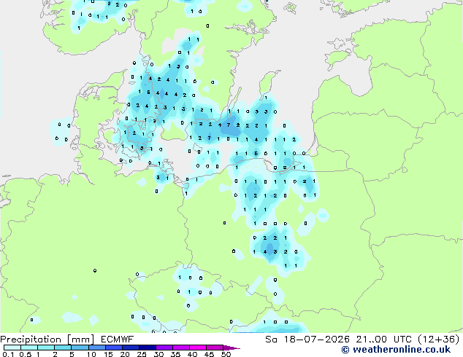The height and width of the screenshot is (357, 463).
Task: Click the legend value '20'
Action: click(x=125, y=354)
